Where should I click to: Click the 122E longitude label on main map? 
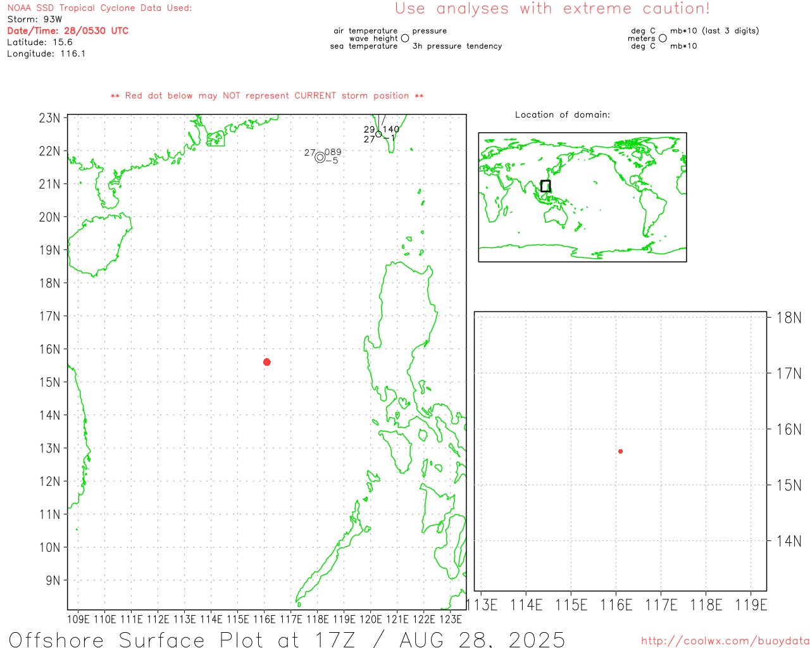pos(424,619)
